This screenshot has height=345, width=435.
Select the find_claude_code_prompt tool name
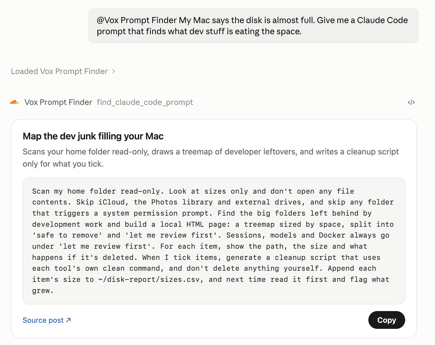(145, 102)
